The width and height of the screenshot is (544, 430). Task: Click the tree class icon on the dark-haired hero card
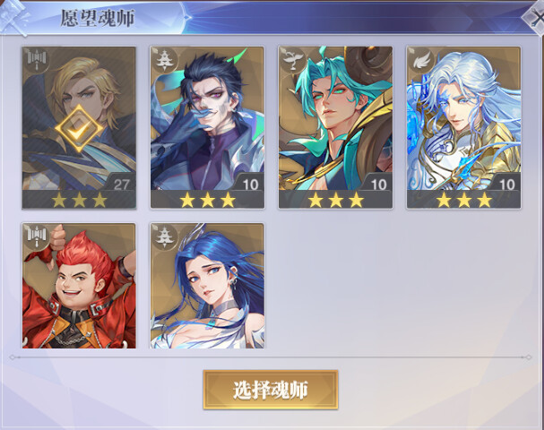click(x=163, y=60)
